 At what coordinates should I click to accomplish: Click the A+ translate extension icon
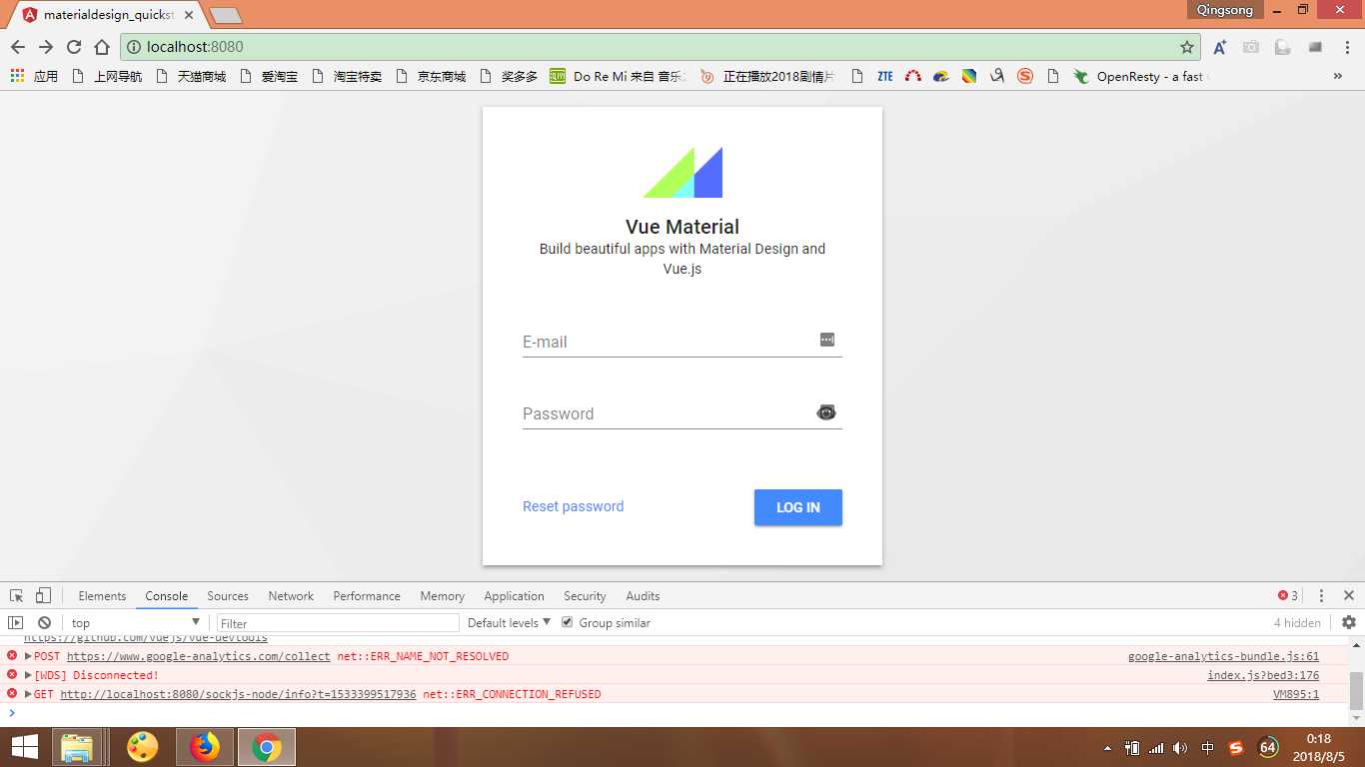pos(1220,47)
